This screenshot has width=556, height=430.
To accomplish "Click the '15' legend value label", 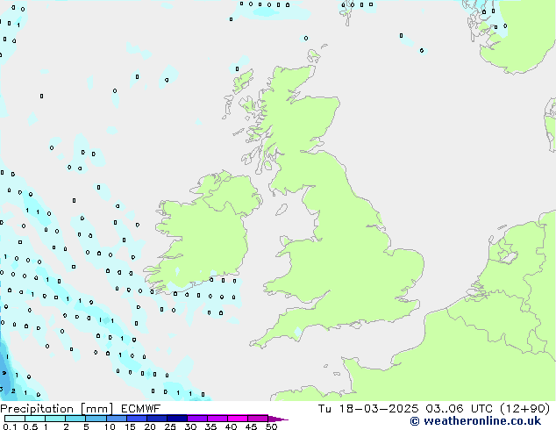I will 130,426.
